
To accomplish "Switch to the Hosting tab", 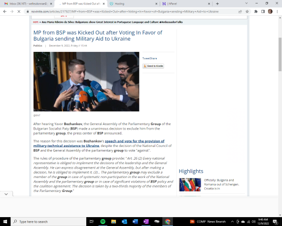I will tap(134, 3).
